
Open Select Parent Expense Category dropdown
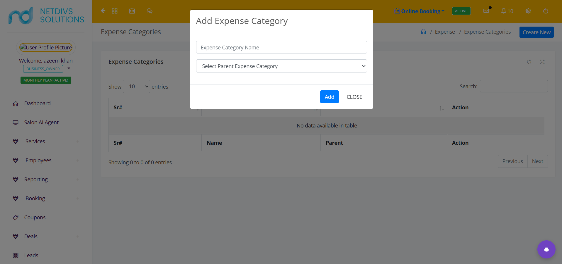pos(281,66)
